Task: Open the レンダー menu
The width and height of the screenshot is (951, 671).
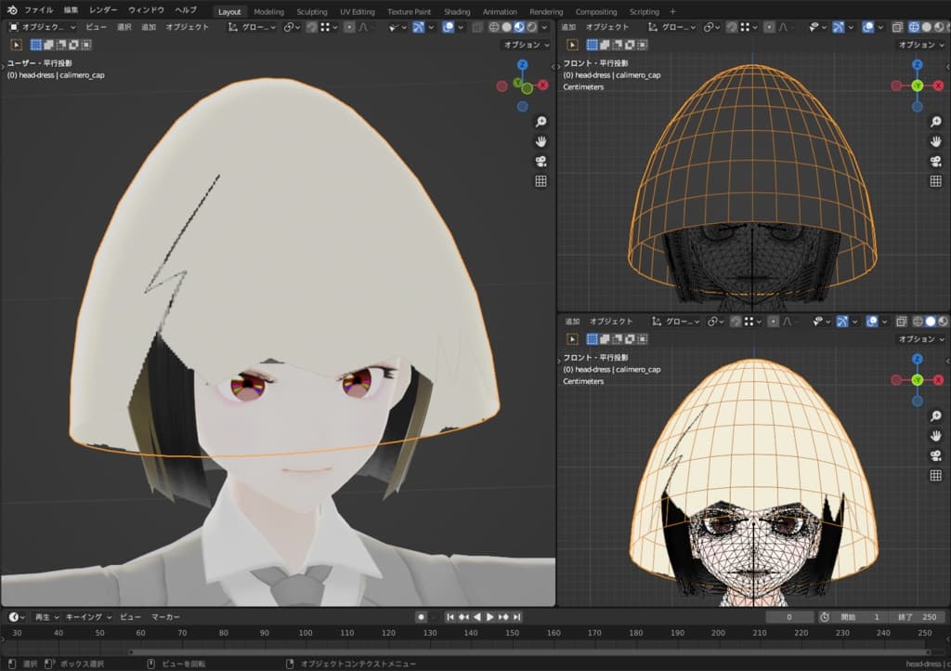Action: click(103, 10)
